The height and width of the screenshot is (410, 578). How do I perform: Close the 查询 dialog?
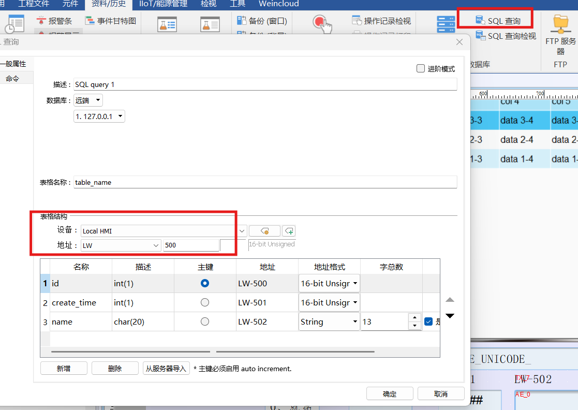pos(460,42)
